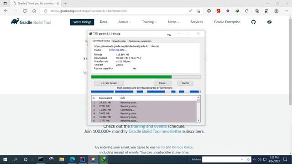Click the Downloaded column header
The height and width of the screenshot is (164, 292).
[105, 98]
